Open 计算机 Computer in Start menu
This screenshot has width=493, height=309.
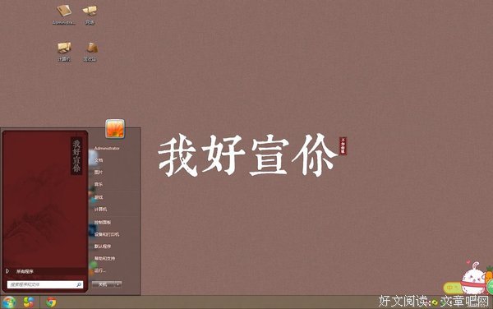(x=100, y=210)
